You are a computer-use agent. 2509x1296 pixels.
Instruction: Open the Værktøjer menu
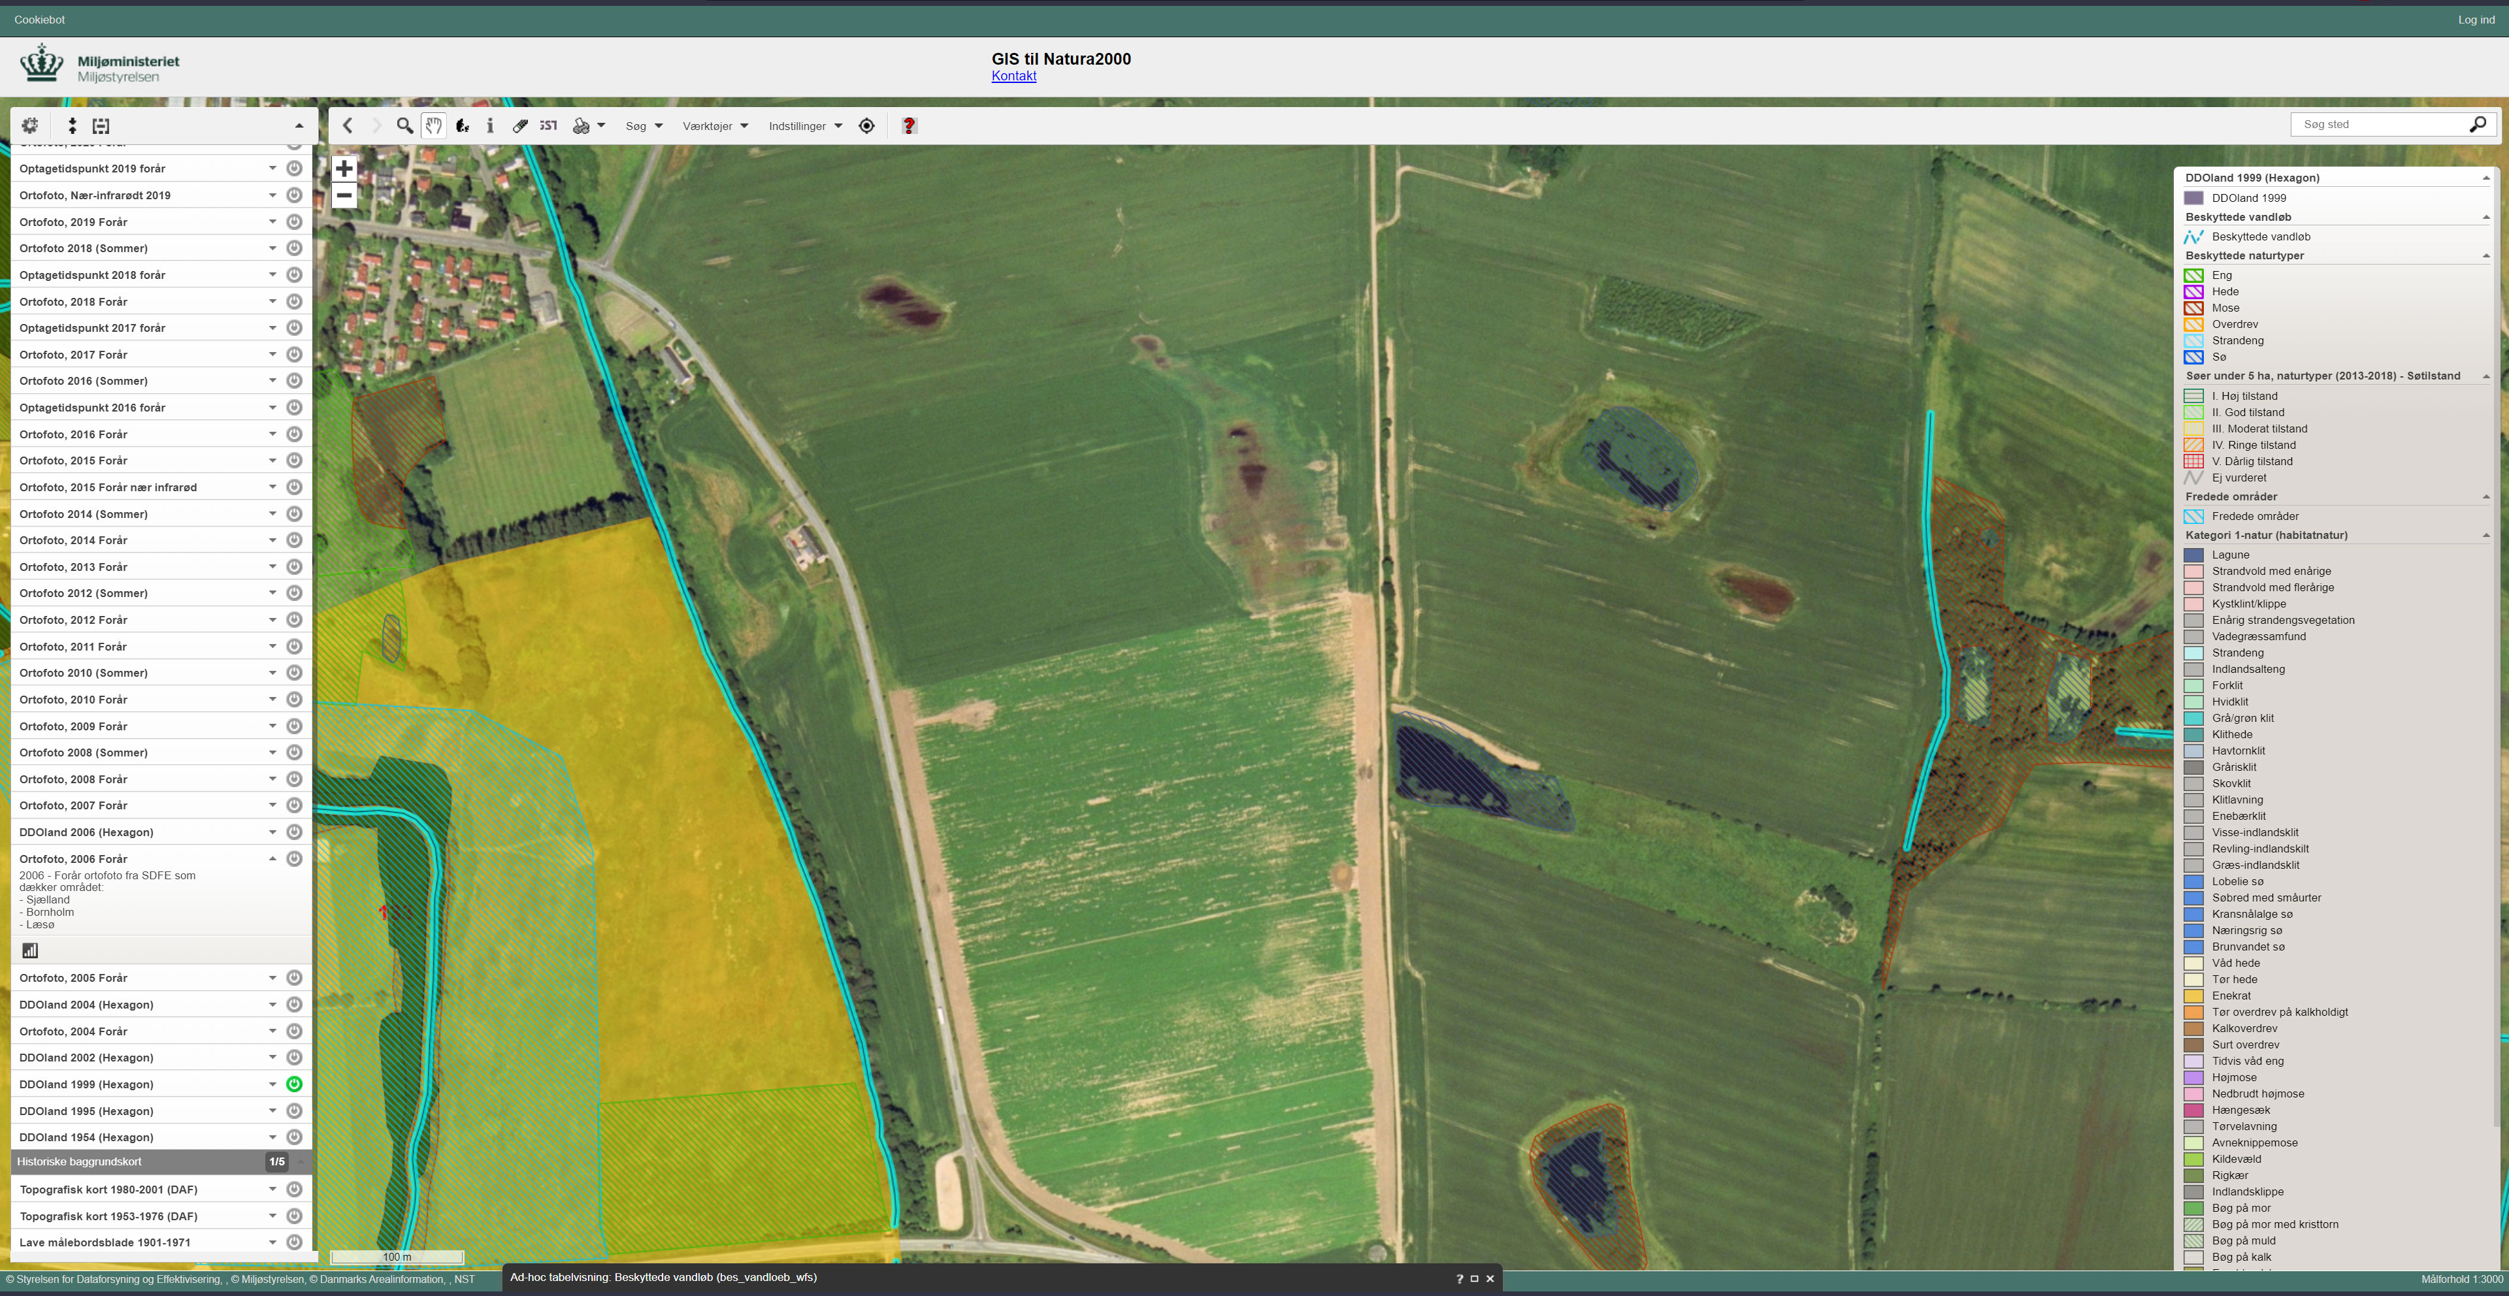(x=715, y=125)
